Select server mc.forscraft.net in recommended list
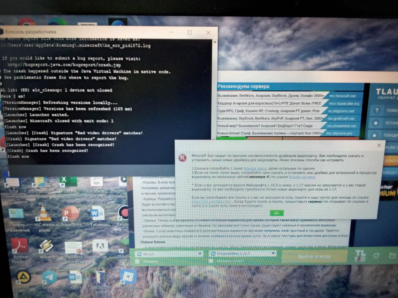 [x=290, y=96]
